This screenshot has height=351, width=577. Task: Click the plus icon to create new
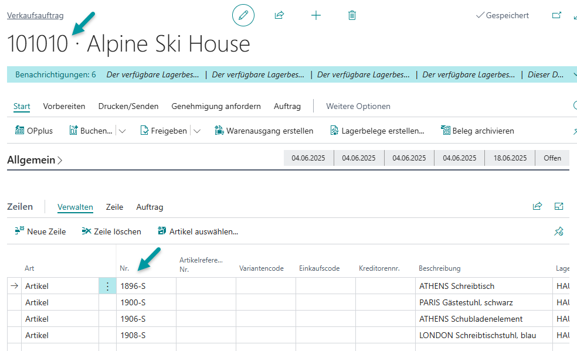pos(316,15)
